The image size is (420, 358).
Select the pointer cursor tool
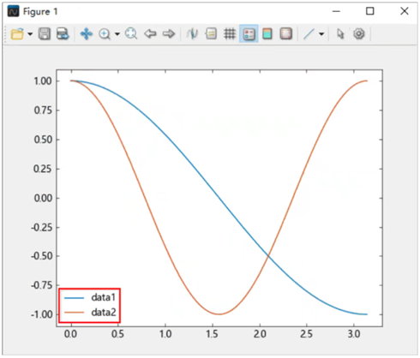tap(340, 33)
